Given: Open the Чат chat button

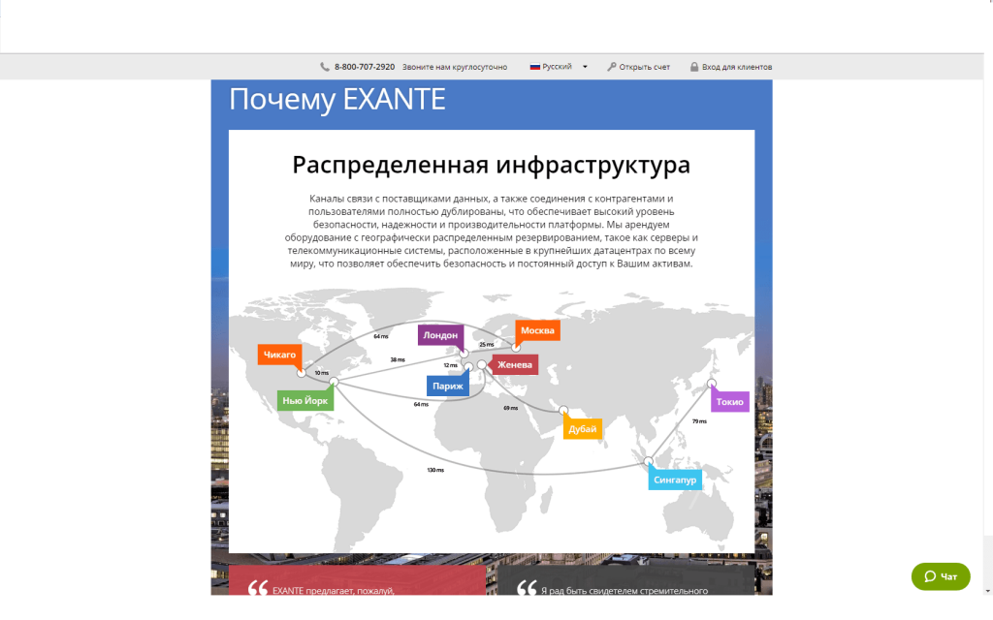Looking at the screenshot, I should (x=941, y=576).
